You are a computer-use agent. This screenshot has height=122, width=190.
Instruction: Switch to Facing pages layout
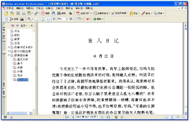pos(184,117)
